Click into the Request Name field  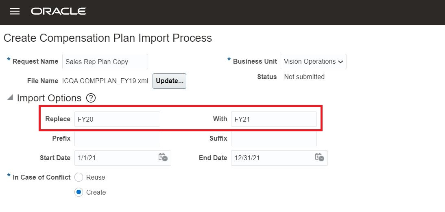[x=105, y=62]
